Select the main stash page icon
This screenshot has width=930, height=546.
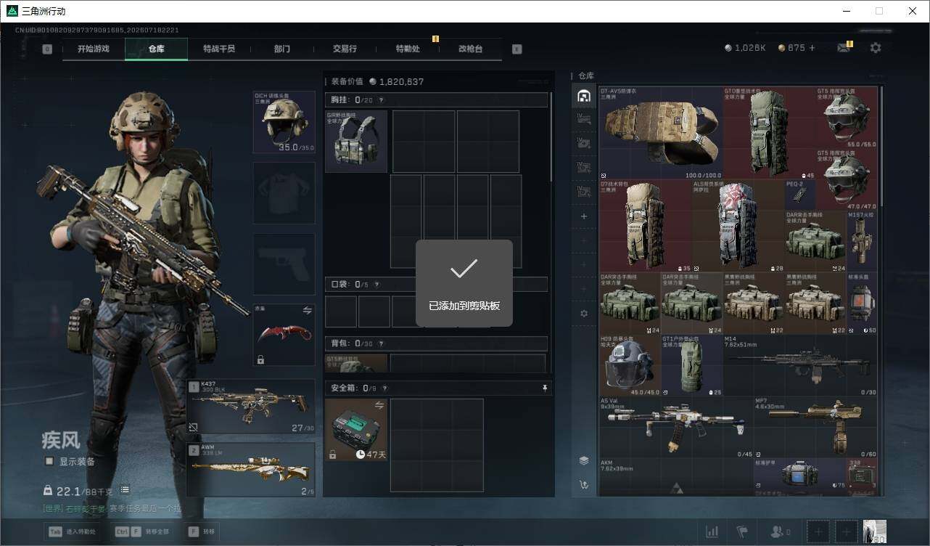coord(584,96)
